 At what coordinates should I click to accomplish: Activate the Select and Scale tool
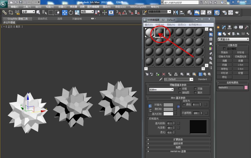click(77, 13)
